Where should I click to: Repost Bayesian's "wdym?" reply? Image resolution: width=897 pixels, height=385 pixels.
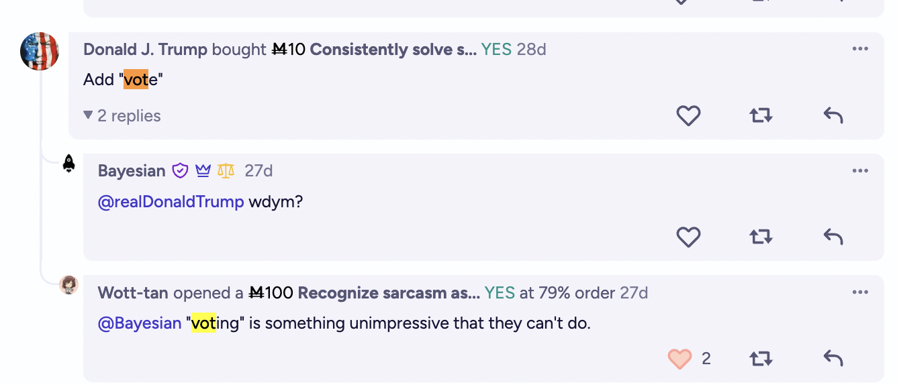tap(761, 237)
